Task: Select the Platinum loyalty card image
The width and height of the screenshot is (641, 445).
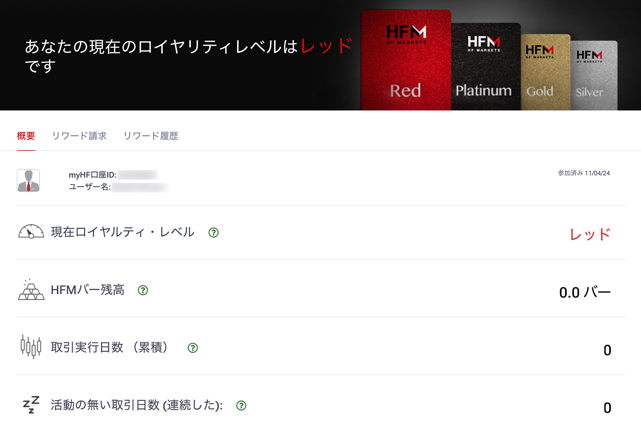Action: pyautogui.click(x=486, y=67)
